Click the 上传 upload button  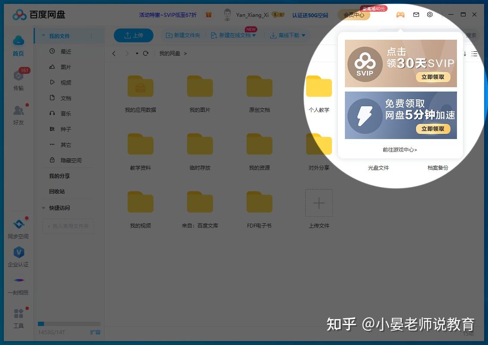134,35
